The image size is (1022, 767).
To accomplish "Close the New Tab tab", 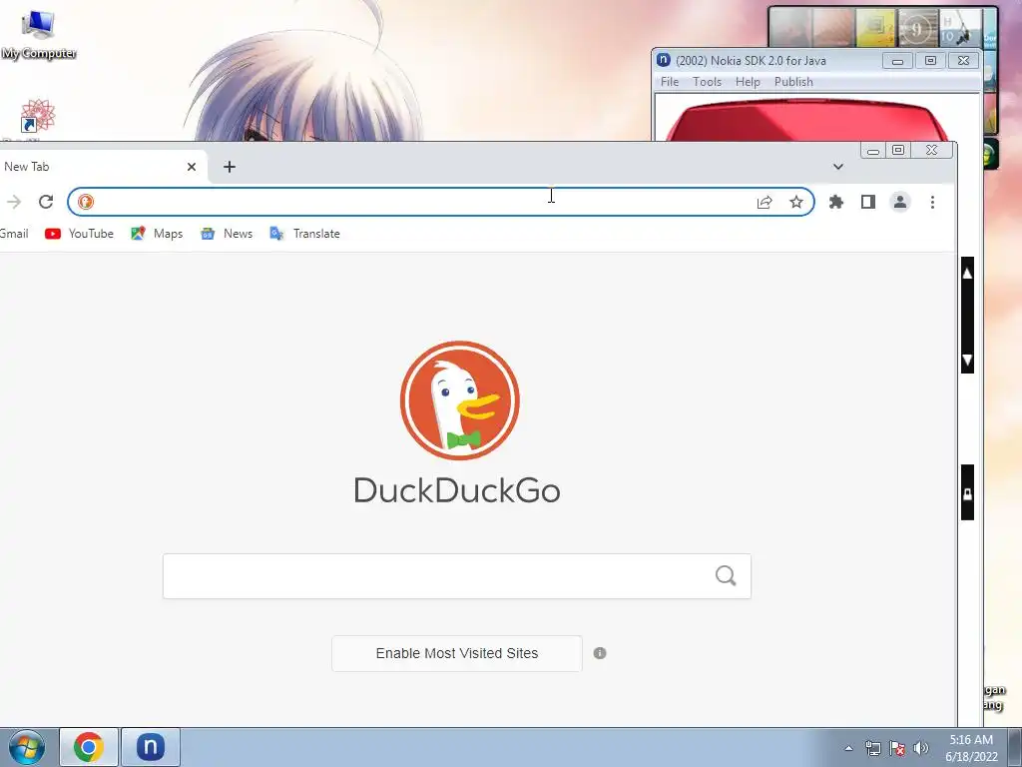I will pyautogui.click(x=192, y=167).
